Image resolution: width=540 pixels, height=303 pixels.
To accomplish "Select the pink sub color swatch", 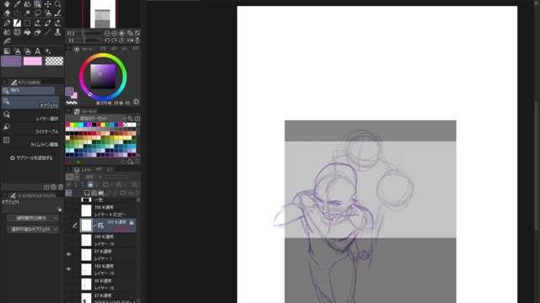I will pyautogui.click(x=33, y=61).
